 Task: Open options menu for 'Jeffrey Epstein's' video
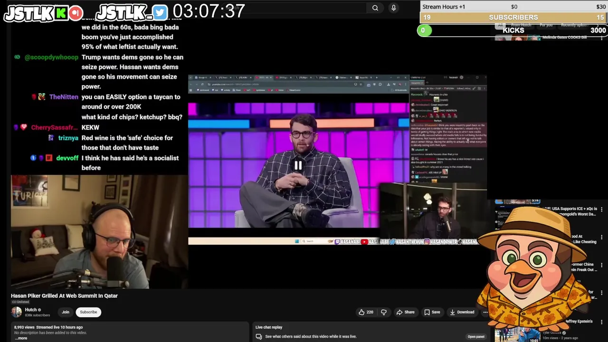602,322
